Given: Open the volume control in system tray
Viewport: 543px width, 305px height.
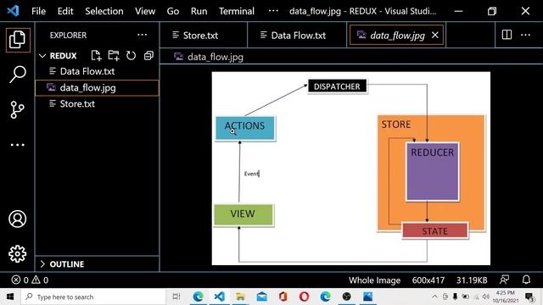Looking at the screenshot, I should (x=486, y=297).
